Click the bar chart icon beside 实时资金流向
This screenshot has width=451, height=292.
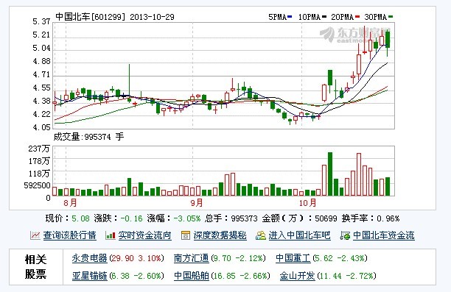[111, 235]
